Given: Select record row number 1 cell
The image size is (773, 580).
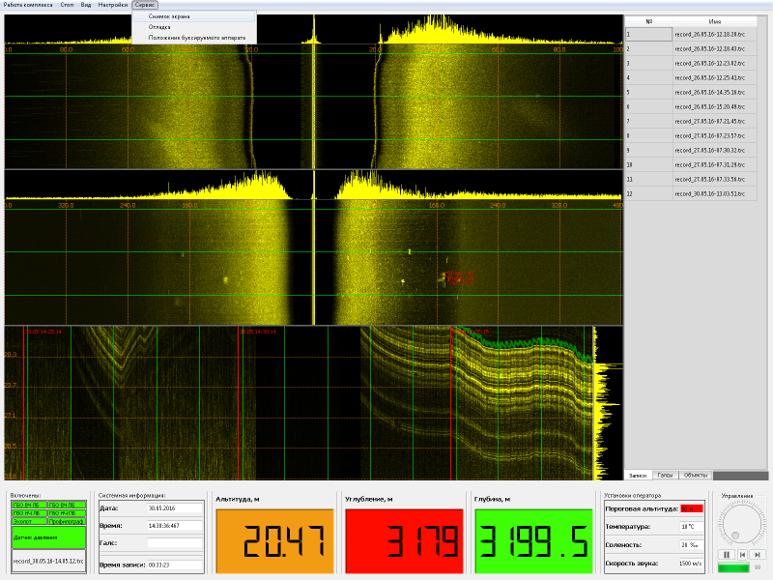Looking at the screenshot, I should coord(648,35).
